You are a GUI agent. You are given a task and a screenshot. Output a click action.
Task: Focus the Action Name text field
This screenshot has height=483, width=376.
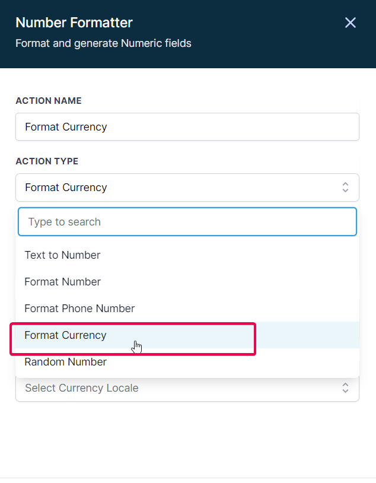click(187, 126)
